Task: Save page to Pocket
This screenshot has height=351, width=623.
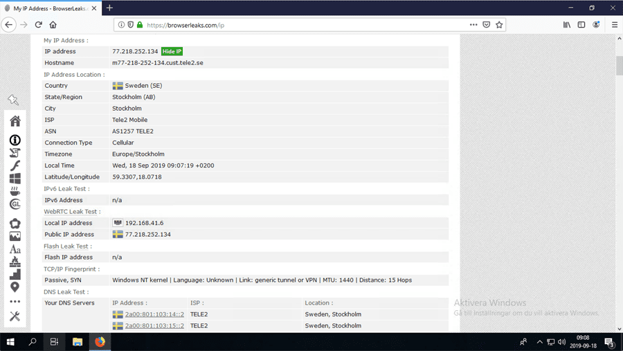Action: click(487, 25)
